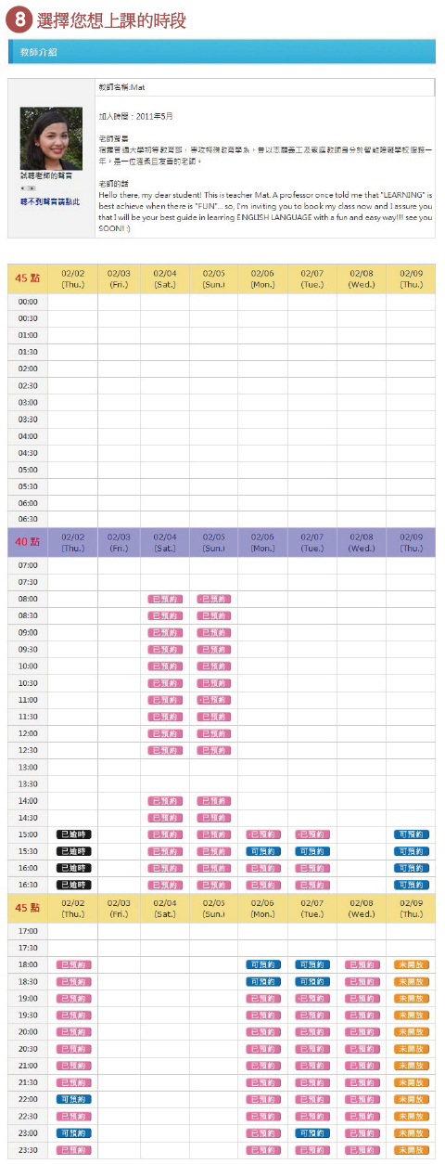Reserve the 15:30 slot on 02/07 Tuesday
The width and height of the screenshot is (445, 1164).
click(x=312, y=851)
